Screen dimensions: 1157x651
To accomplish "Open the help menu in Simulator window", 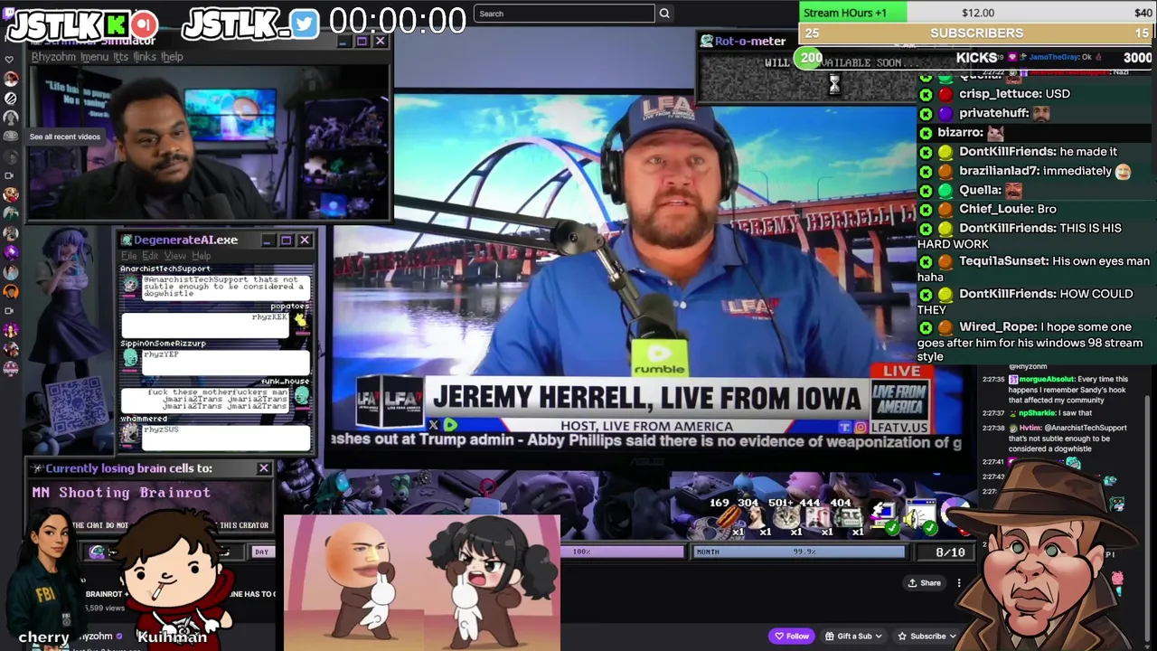I will click(x=172, y=57).
